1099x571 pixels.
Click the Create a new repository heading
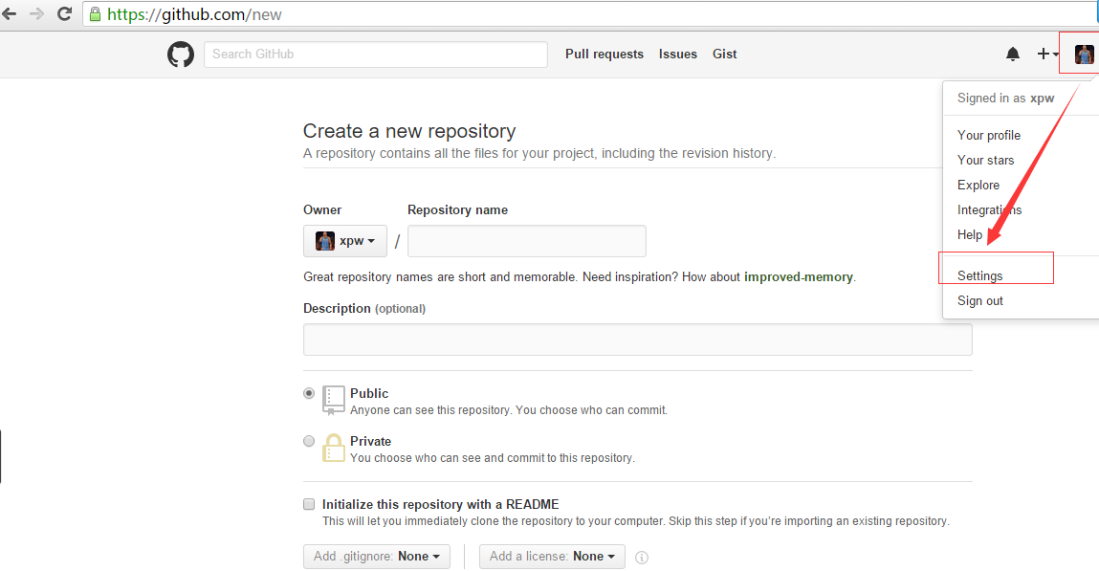(x=409, y=131)
